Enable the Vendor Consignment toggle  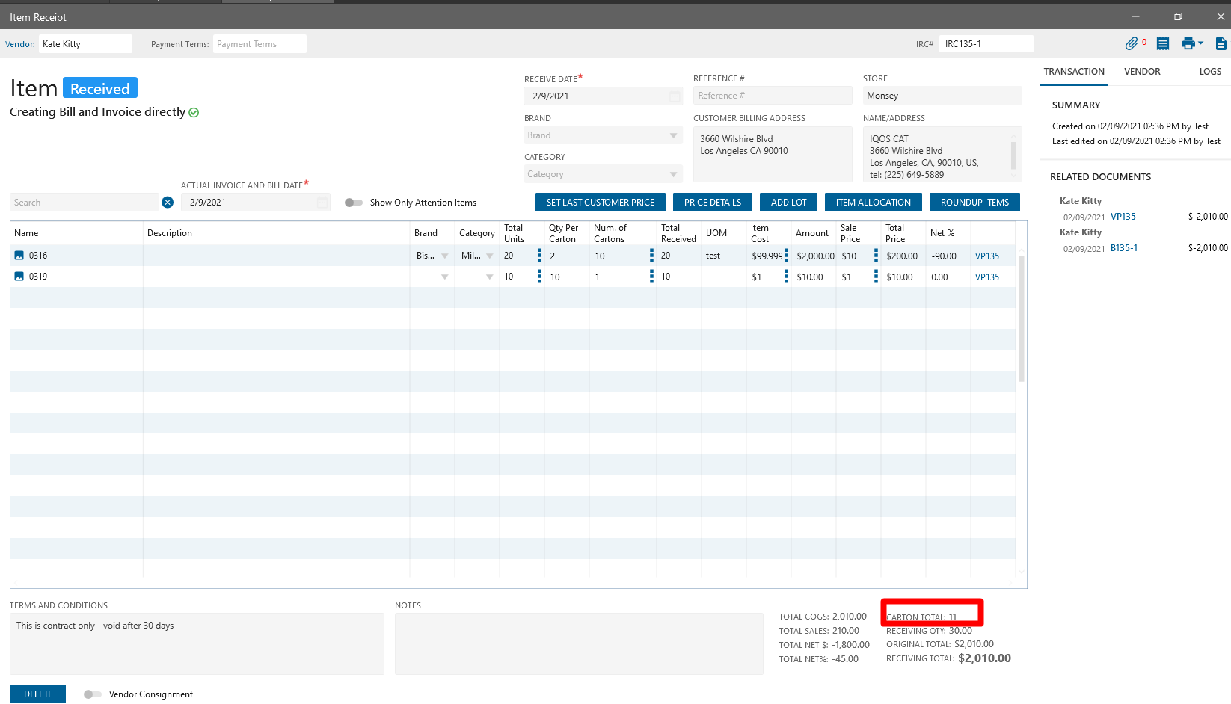(93, 694)
